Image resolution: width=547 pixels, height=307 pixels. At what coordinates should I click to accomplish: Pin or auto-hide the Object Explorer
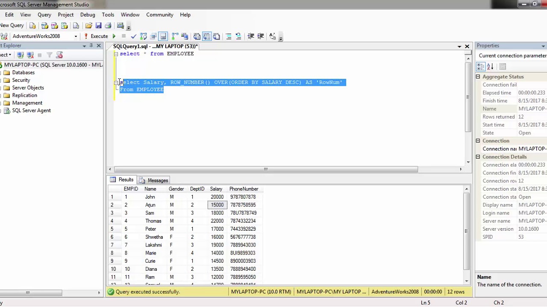91,46
